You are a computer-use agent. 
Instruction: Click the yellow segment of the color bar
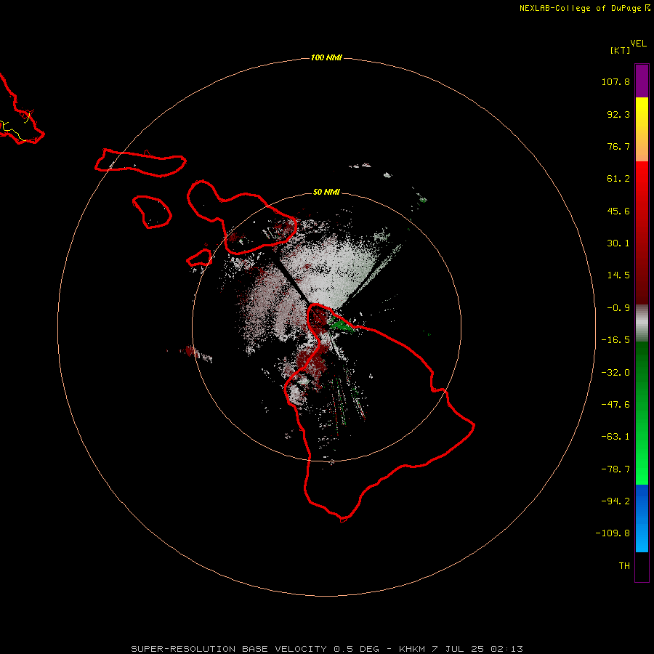click(642, 112)
